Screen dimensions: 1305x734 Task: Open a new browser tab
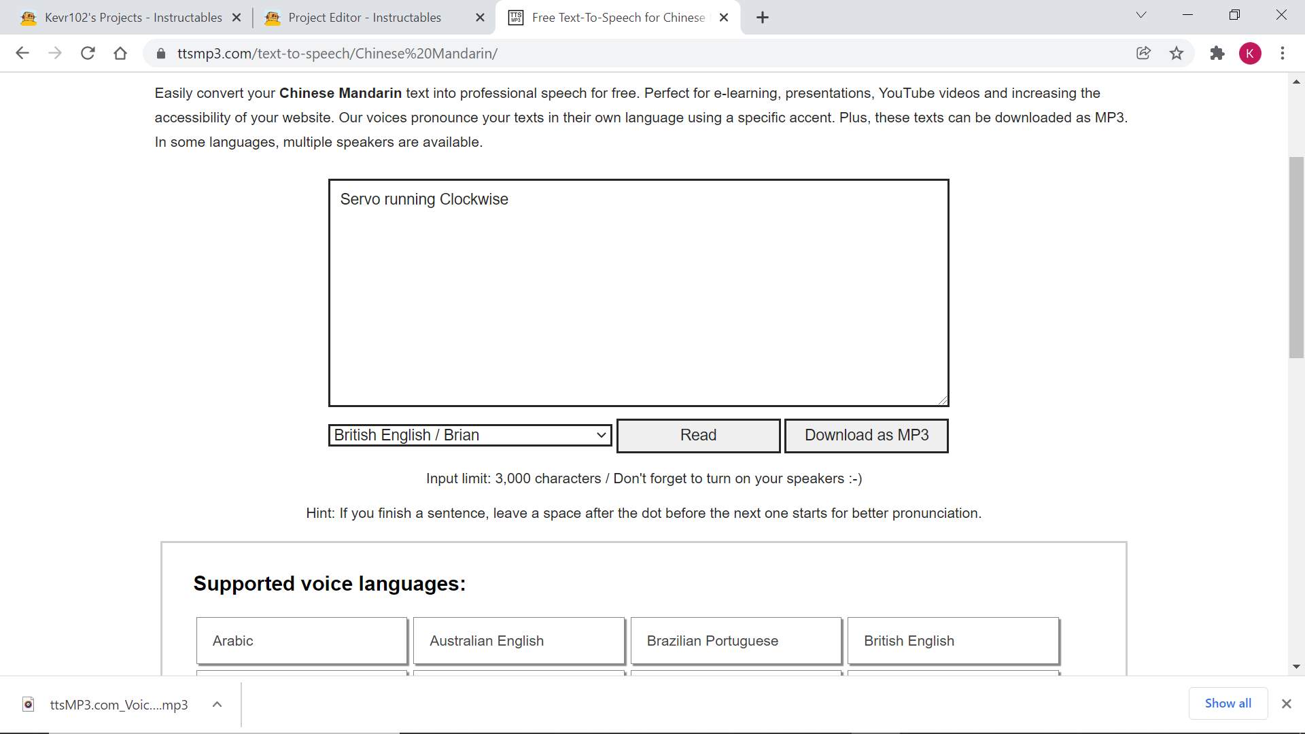tap(763, 18)
